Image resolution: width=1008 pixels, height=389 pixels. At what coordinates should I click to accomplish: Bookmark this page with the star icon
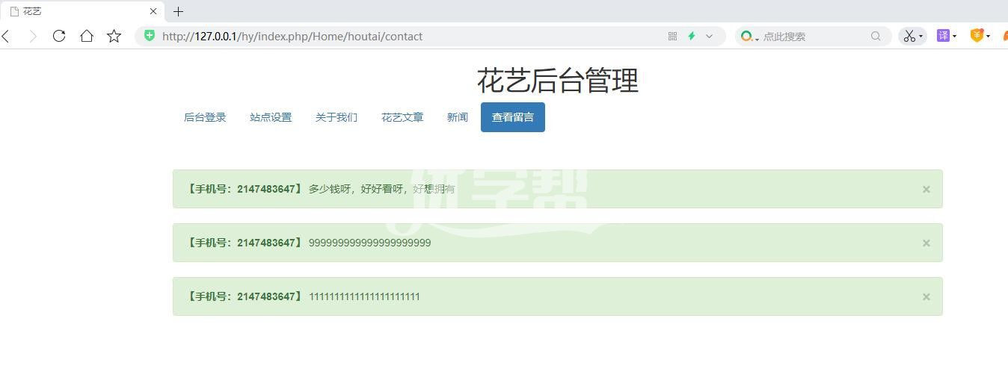114,36
